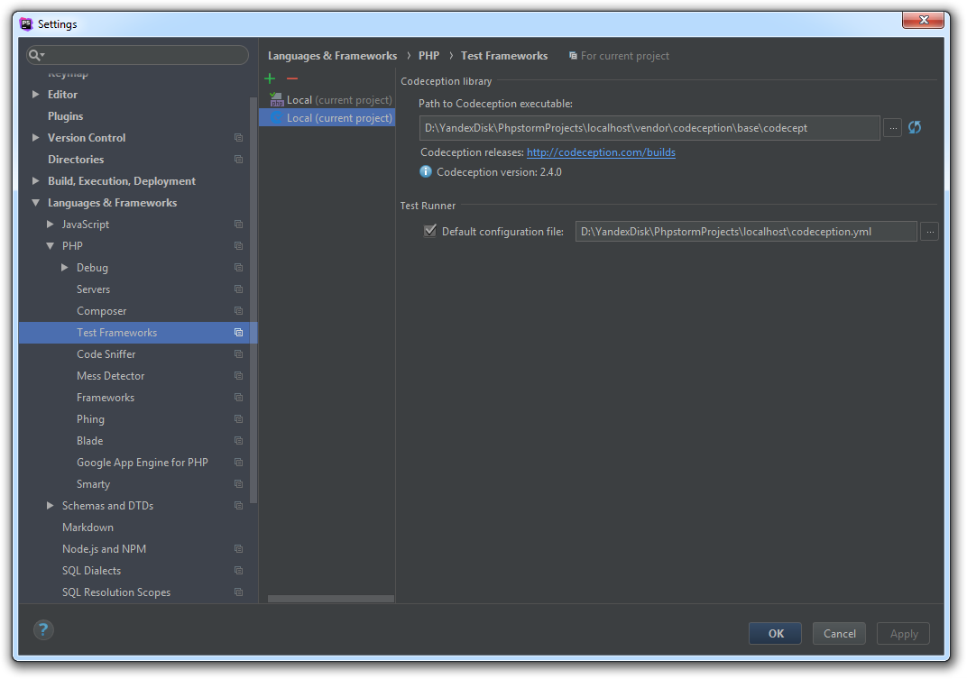
Task: Click project-scope icon next to Smarty
Action: [239, 484]
